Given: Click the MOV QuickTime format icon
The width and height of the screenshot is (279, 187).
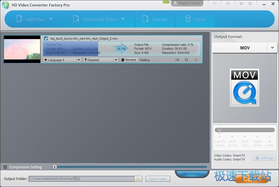Looking at the screenshot, I should coord(244,88).
